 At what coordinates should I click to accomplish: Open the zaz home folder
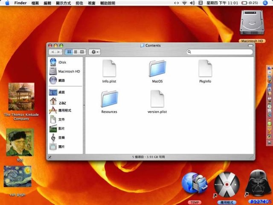pyautogui.click(x=58, y=102)
